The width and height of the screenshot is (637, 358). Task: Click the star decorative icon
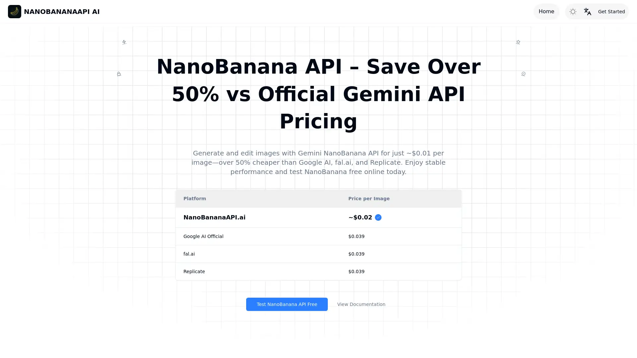[x=518, y=42]
